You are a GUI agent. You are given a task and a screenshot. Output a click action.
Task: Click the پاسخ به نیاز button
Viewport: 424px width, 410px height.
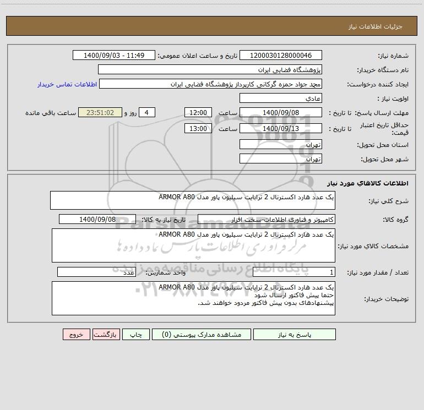pos(295,334)
